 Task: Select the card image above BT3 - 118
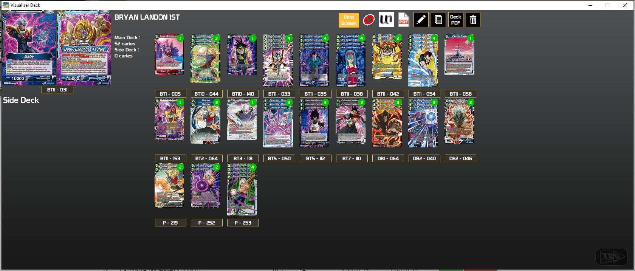242,119
